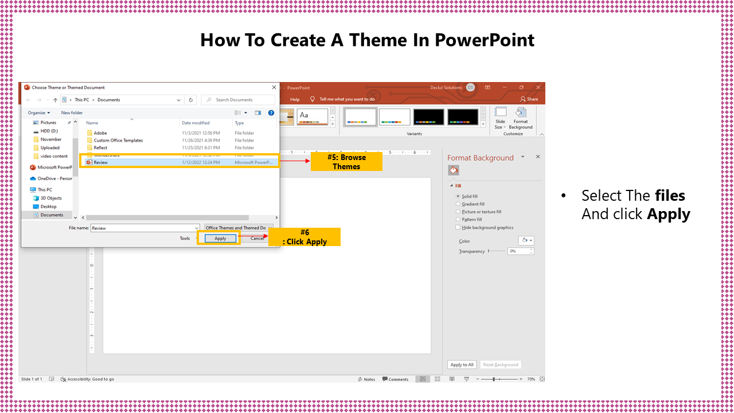Switch to Normal view in status bar
This screenshot has width=734, height=413.
[423, 379]
